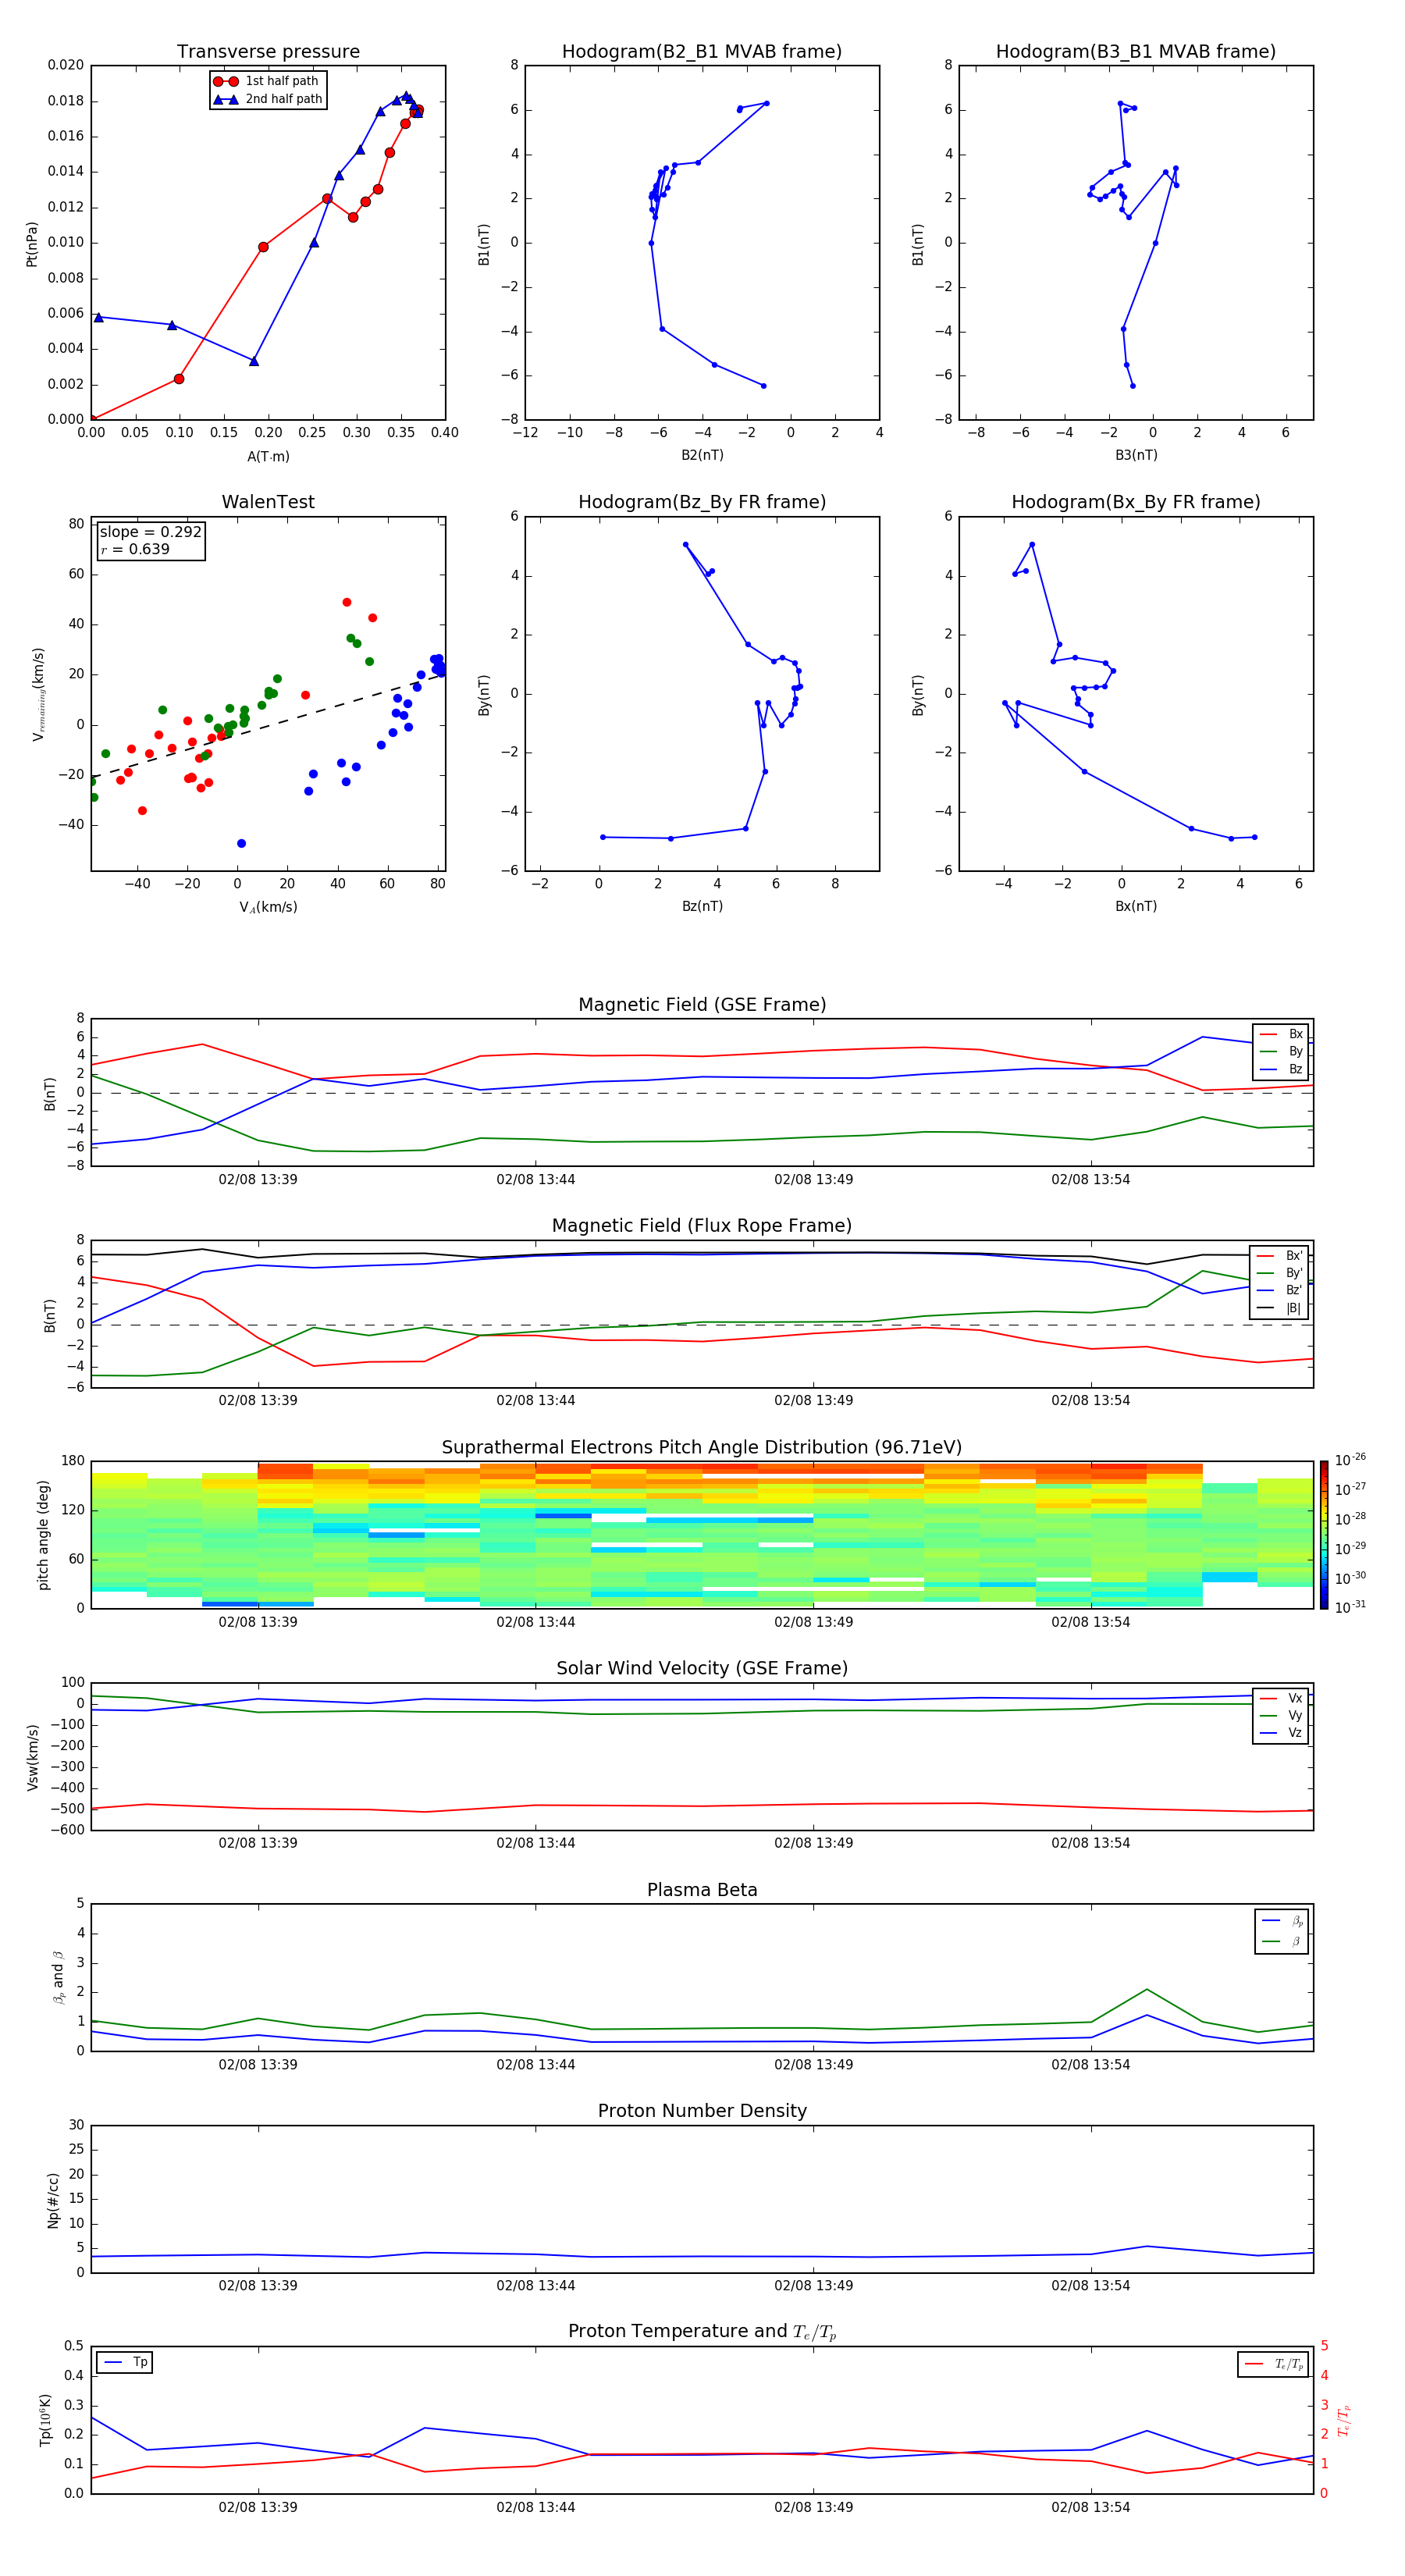The image size is (1405, 2576).
Task: Click the "Proton Number Density" title
Action: pyautogui.click(x=702, y=2111)
